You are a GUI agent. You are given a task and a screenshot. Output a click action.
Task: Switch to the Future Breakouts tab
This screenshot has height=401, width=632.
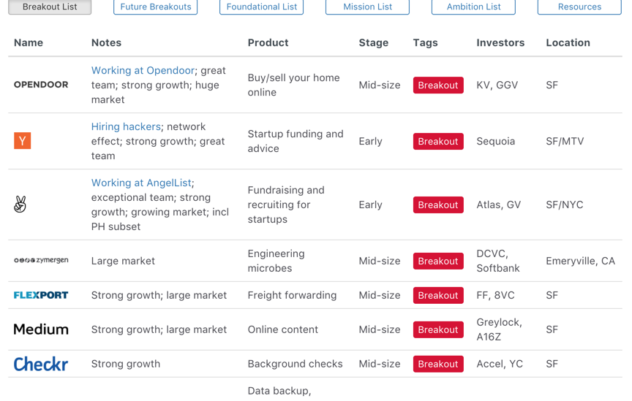pyautogui.click(x=156, y=7)
